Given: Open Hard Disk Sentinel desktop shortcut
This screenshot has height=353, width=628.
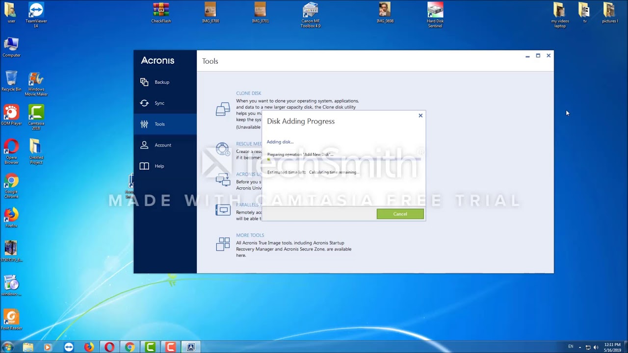Looking at the screenshot, I should (435, 15).
